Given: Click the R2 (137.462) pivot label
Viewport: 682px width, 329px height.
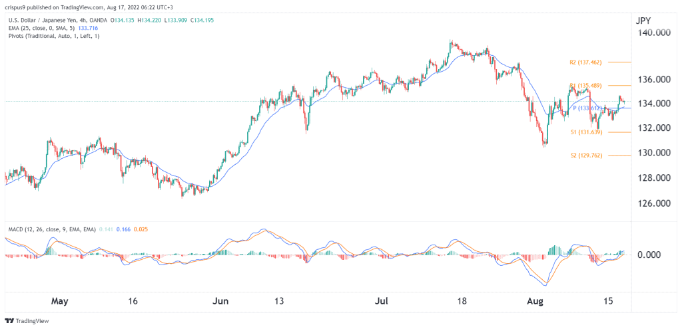Looking at the screenshot, I should [585, 62].
